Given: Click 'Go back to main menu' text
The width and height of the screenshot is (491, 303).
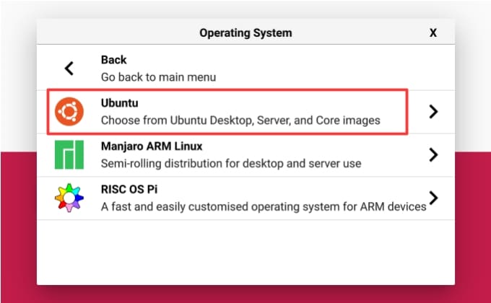Looking at the screenshot, I should pyautogui.click(x=158, y=77).
